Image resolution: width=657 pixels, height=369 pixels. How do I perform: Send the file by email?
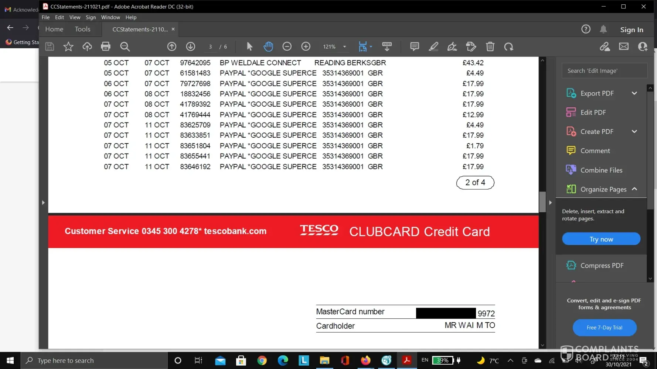tap(624, 46)
